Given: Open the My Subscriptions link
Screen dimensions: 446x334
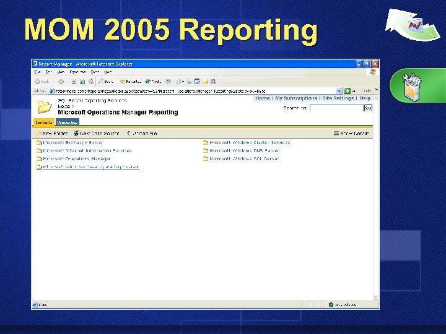Looking at the screenshot, I should [x=296, y=98].
